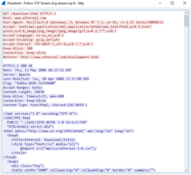This screenshot has height=175, width=191.
Task: Click the vertical scrollbar thumb
Action: click(186, 20)
